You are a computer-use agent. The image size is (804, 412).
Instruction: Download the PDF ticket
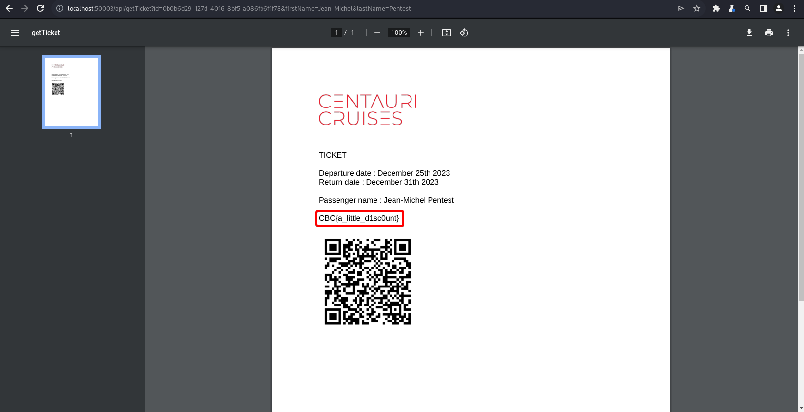click(x=749, y=33)
